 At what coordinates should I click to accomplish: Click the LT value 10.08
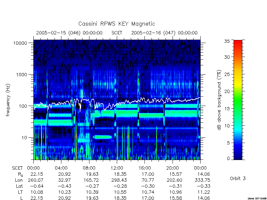[x=37, y=192]
